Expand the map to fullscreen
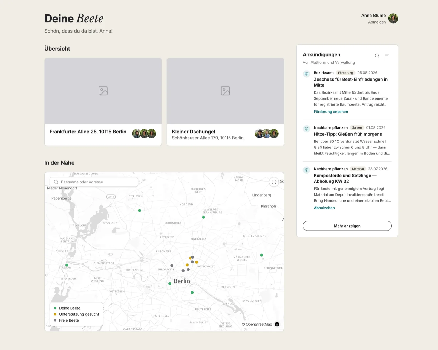Viewport: 438px width, 350px height. coord(274,182)
